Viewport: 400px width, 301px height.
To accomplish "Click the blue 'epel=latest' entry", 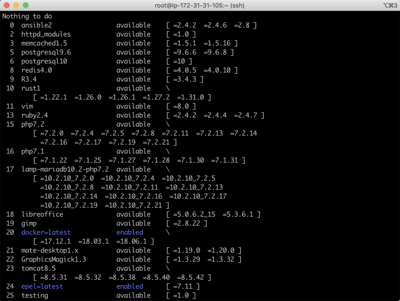I will click(42, 287).
